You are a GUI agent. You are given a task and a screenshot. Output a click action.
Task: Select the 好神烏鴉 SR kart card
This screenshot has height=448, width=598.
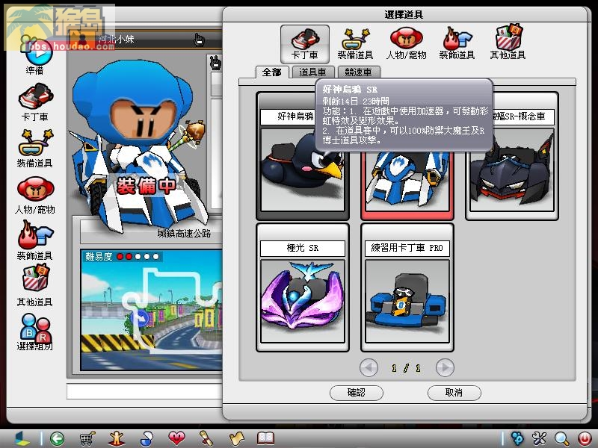(303, 156)
